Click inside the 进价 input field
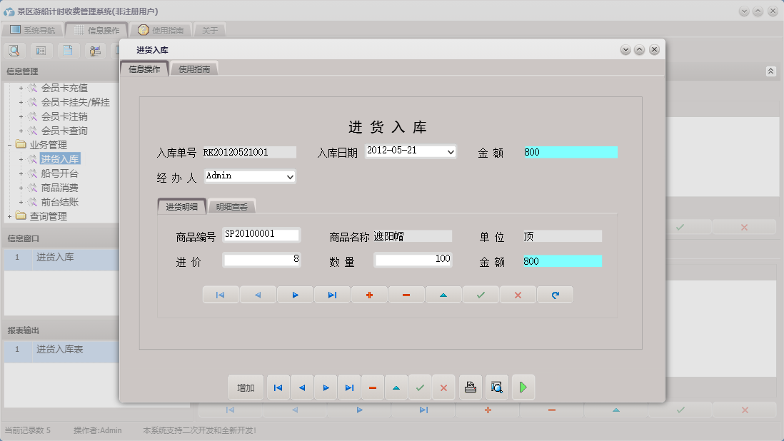This screenshot has height=441, width=784. point(261,260)
